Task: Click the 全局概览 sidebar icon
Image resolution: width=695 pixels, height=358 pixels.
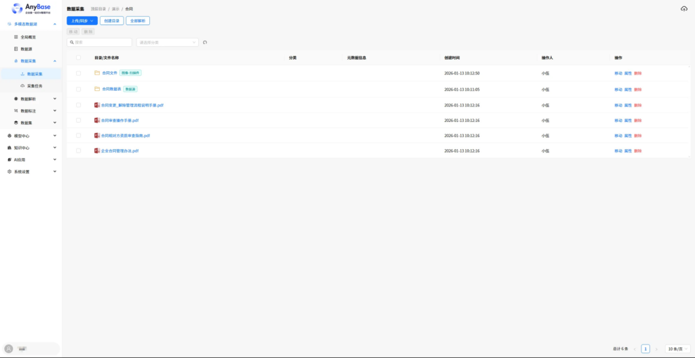Action: point(16,37)
